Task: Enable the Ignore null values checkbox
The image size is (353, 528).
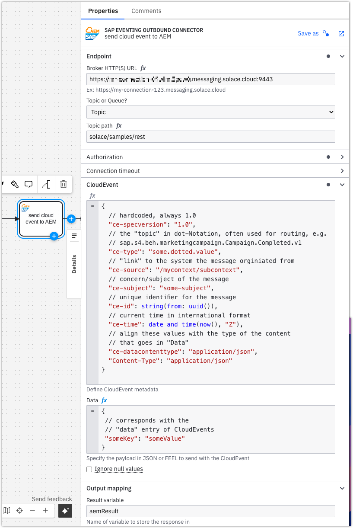Action: tap(89, 469)
